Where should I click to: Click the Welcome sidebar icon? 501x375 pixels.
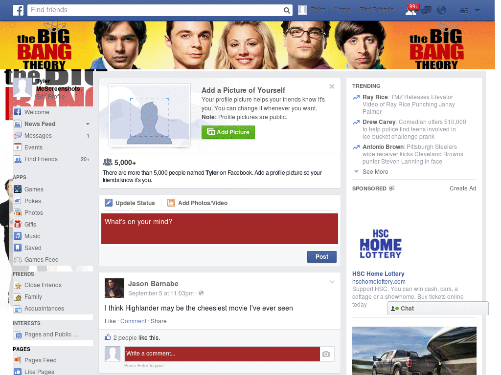tap(18, 112)
